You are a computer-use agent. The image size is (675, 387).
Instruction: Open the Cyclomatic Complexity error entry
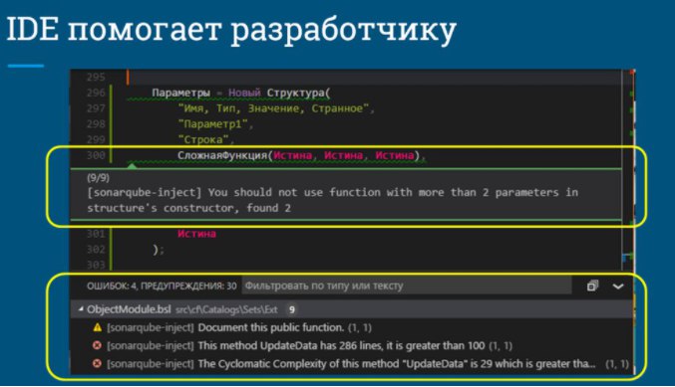coord(397,363)
